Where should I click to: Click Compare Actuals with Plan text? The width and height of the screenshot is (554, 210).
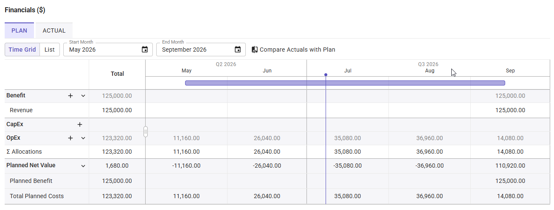(298, 50)
